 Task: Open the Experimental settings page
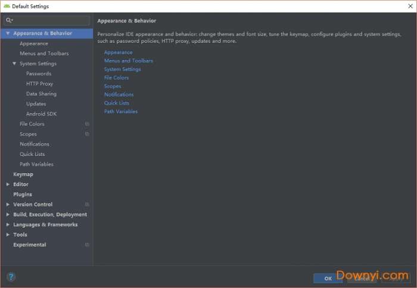(30, 245)
